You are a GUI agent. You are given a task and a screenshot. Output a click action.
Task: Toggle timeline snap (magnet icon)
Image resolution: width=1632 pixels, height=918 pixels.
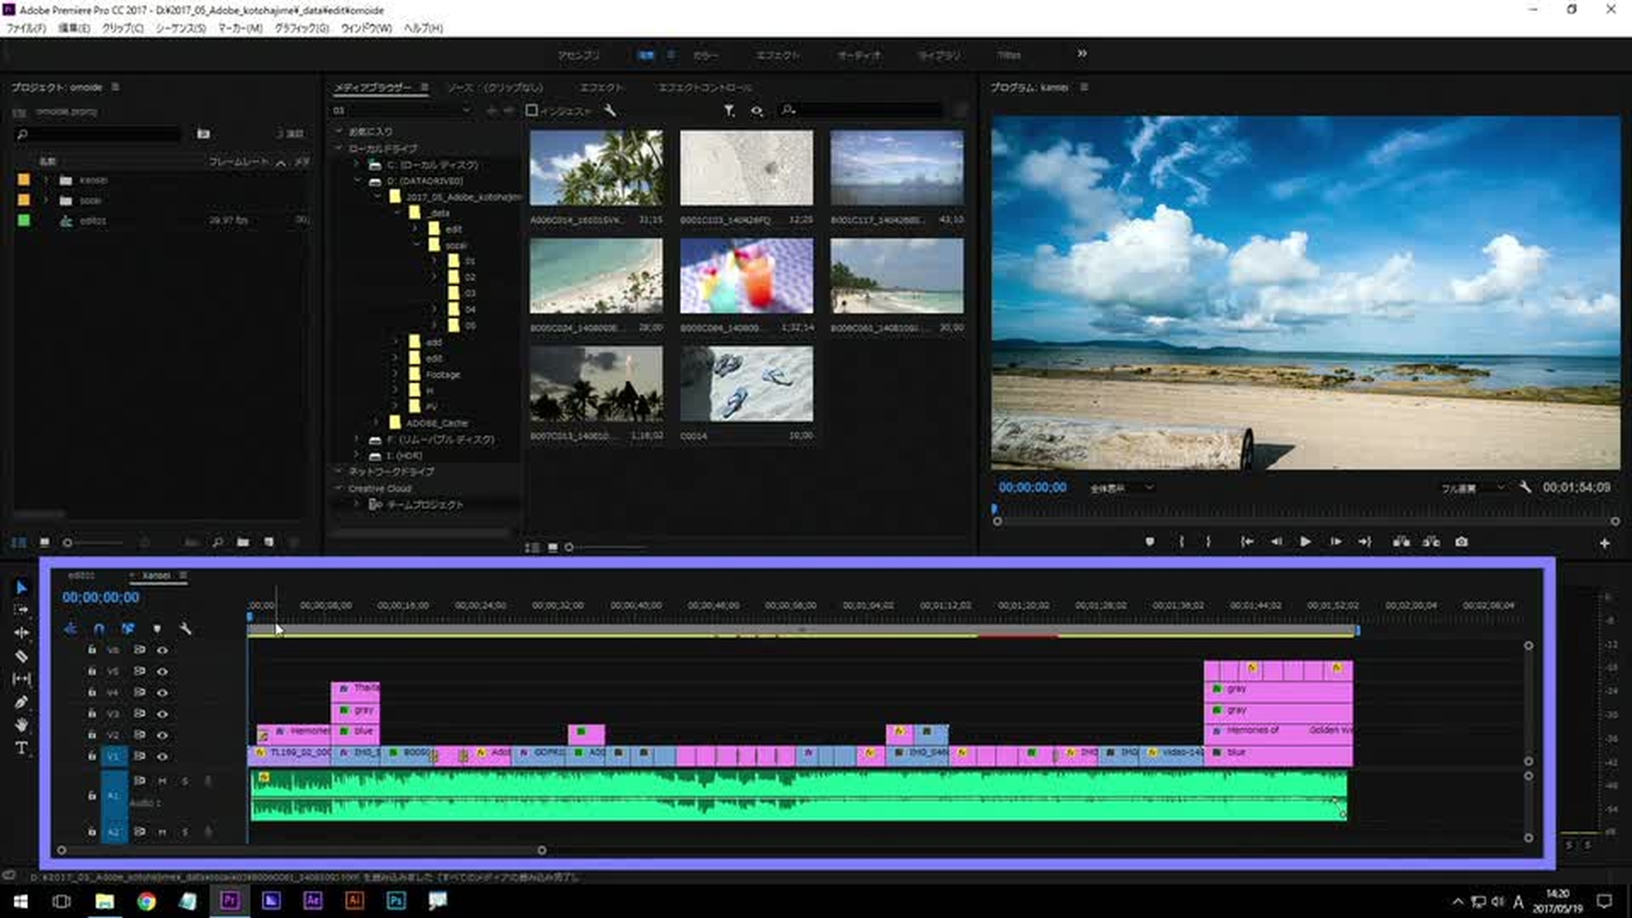pyautogui.click(x=99, y=629)
